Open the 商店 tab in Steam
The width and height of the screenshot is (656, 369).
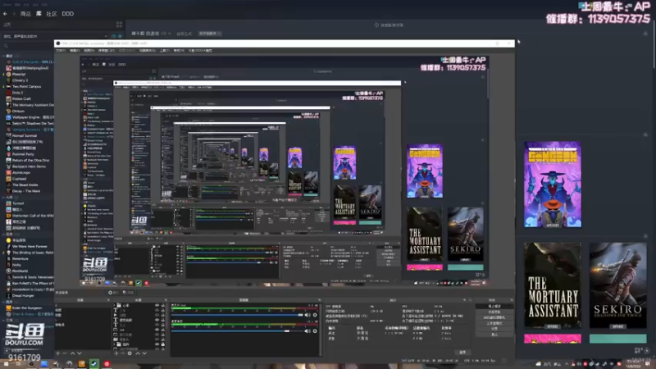(x=25, y=14)
